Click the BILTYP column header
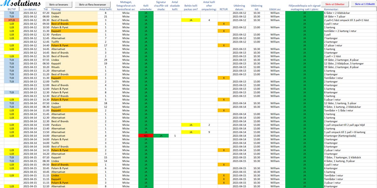Viewport: 377px width, 188px height. pyautogui.click(x=12, y=9)
